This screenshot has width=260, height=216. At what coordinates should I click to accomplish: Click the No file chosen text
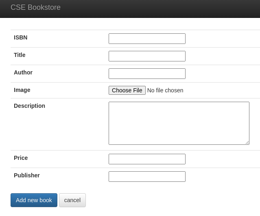pyautogui.click(x=165, y=90)
